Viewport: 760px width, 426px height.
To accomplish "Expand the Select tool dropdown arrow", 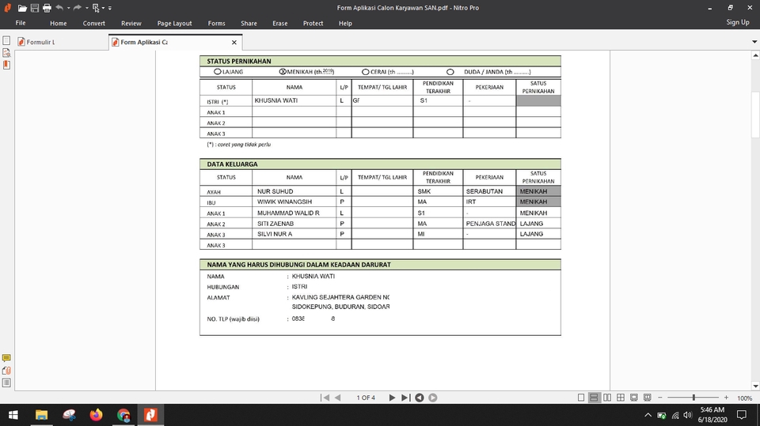I will tap(103, 8).
